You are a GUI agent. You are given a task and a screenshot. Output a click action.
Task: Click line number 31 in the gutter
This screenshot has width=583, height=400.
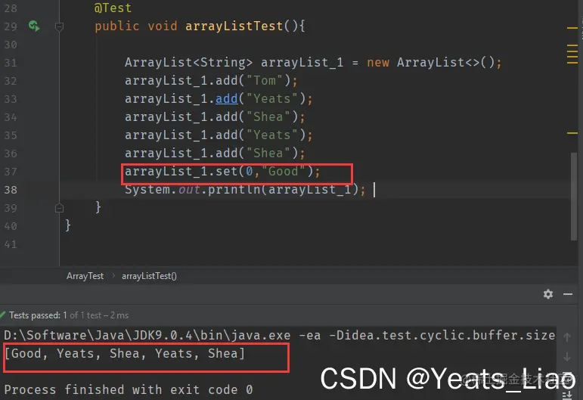tap(11, 63)
